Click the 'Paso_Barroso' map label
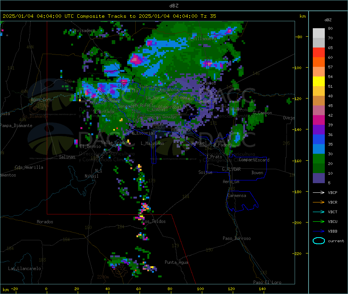 (237, 238)
